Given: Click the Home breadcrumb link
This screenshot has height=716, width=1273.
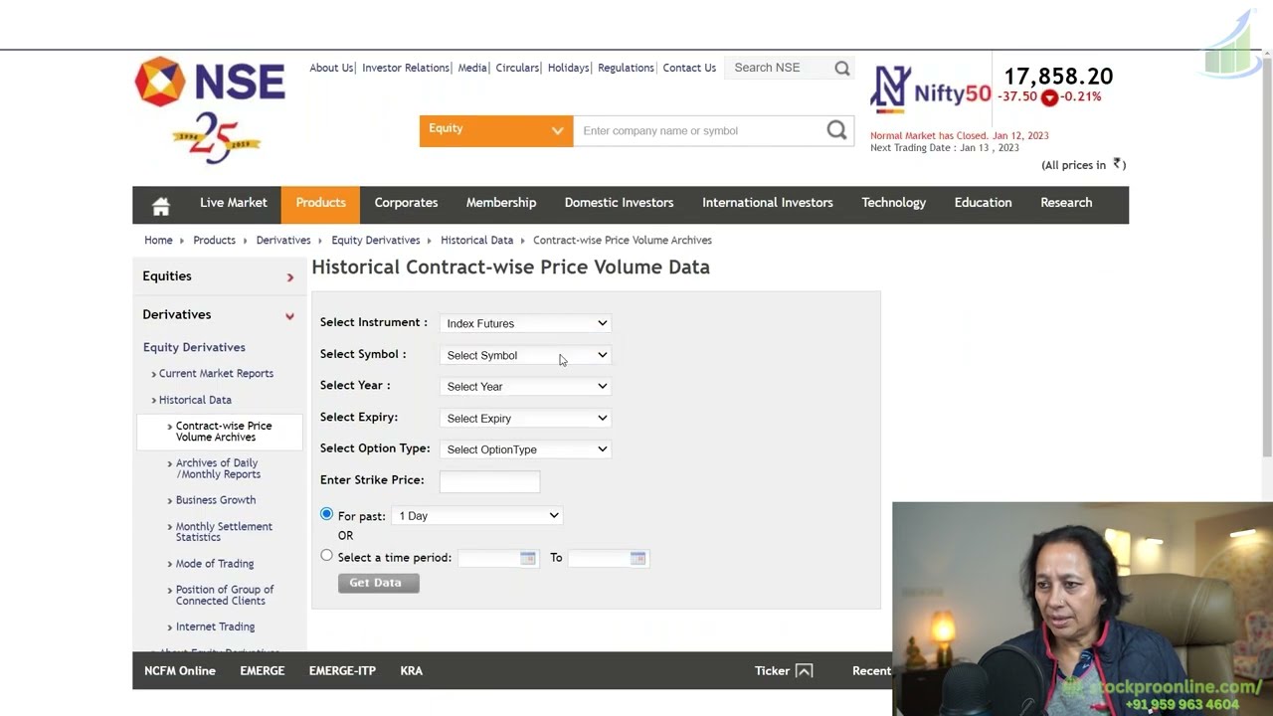Looking at the screenshot, I should (x=158, y=241).
